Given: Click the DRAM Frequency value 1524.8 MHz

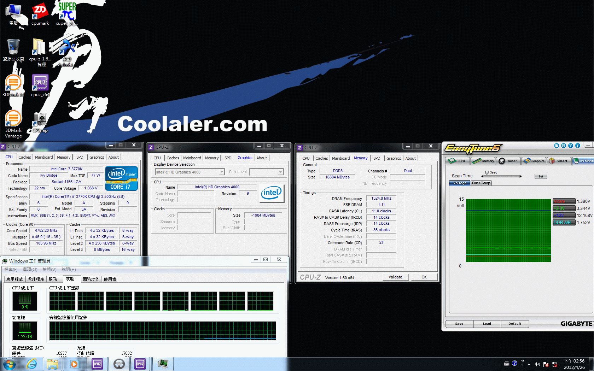Looking at the screenshot, I should tap(381, 198).
